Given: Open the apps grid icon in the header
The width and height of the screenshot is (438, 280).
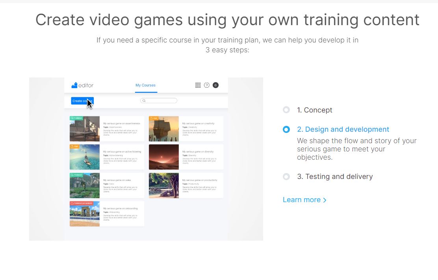Looking at the screenshot, I should pos(198,85).
